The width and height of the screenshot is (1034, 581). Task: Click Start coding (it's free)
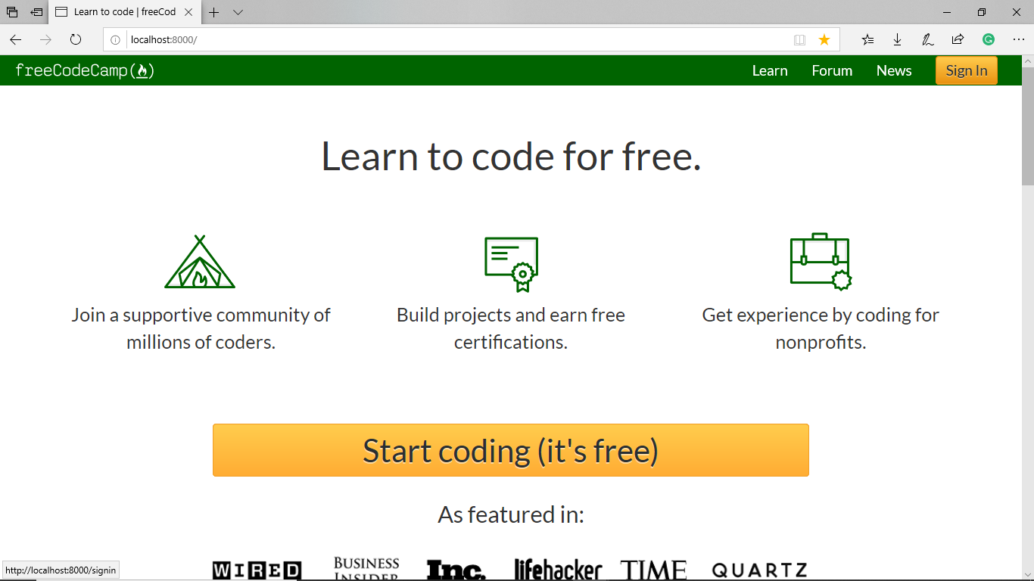coord(511,450)
